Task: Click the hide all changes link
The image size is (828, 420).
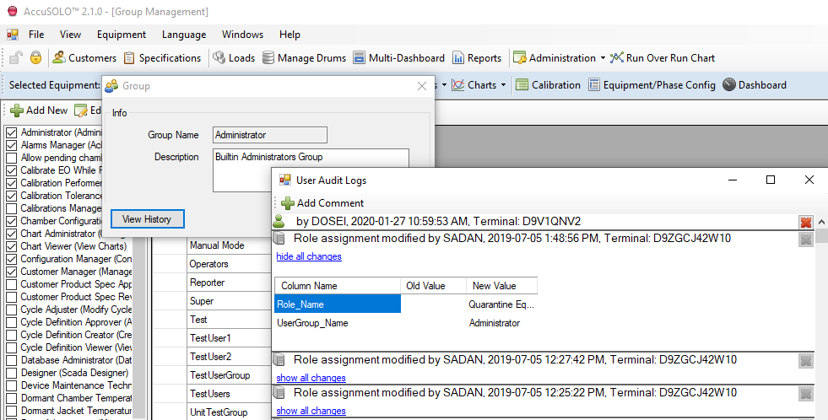Action: click(x=309, y=256)
